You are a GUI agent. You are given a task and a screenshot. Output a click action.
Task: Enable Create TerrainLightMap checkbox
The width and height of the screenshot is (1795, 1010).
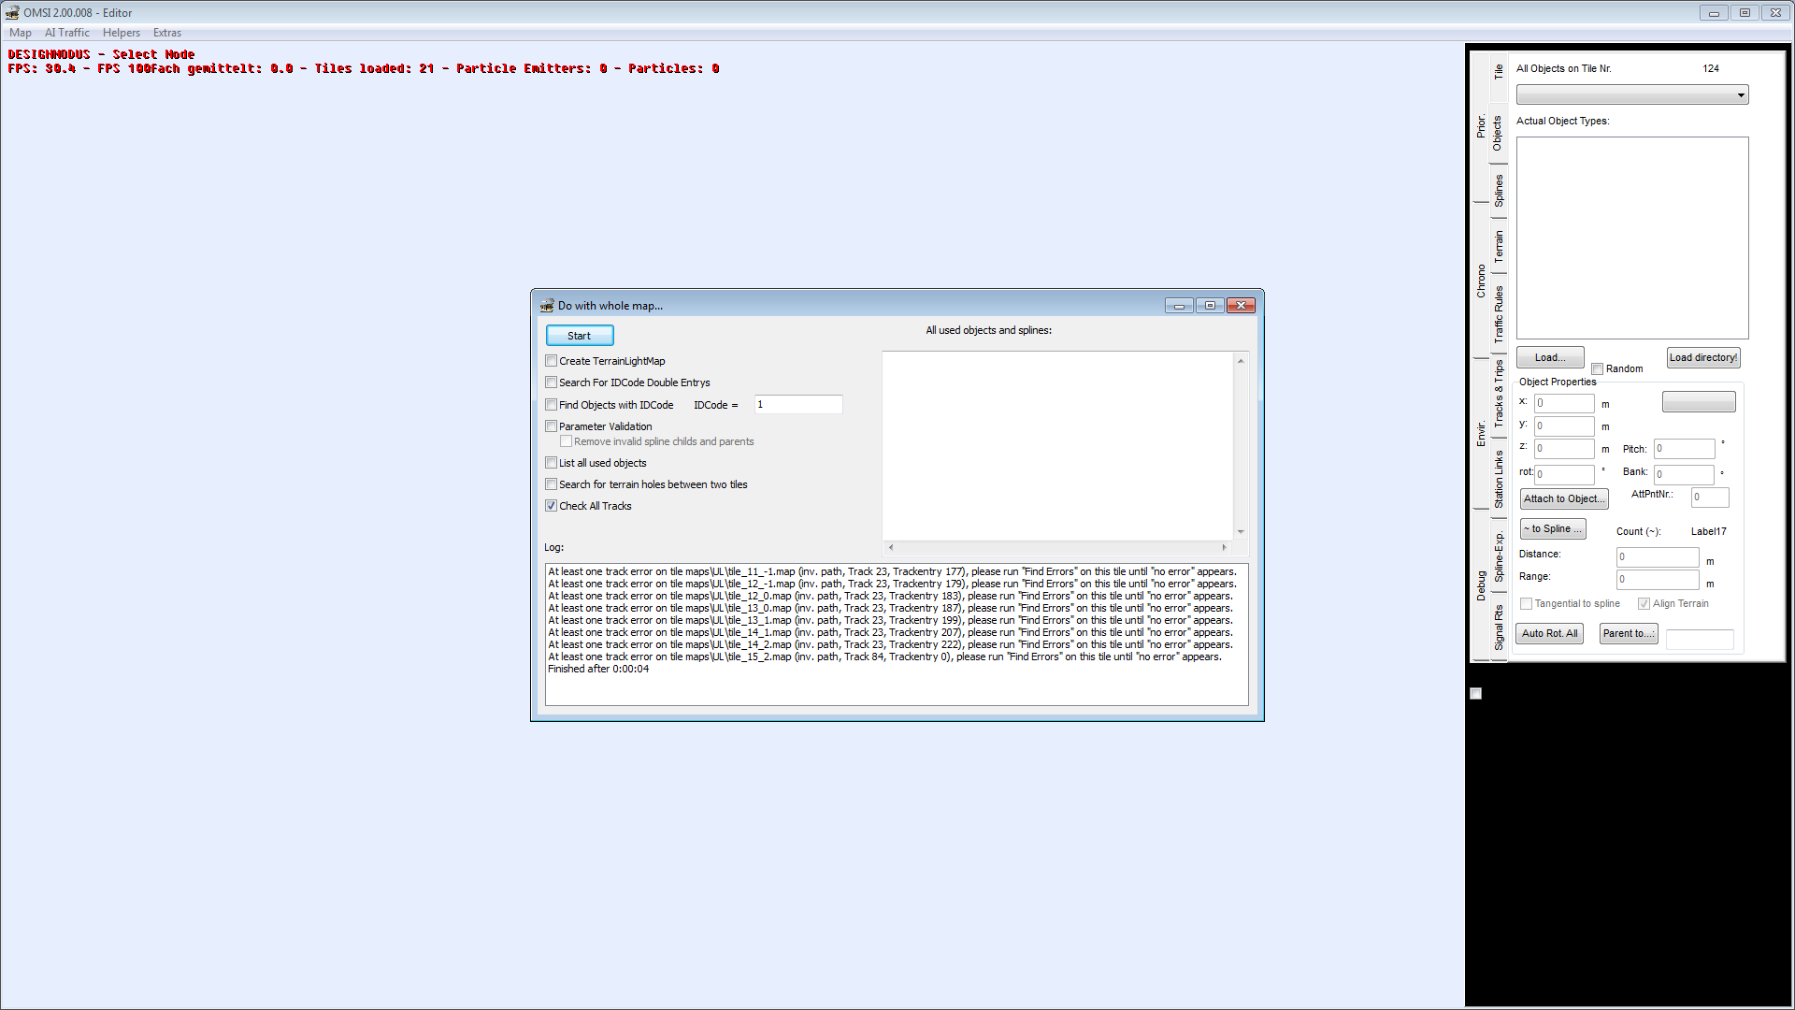pyautogui.click(x=552, y=361)
